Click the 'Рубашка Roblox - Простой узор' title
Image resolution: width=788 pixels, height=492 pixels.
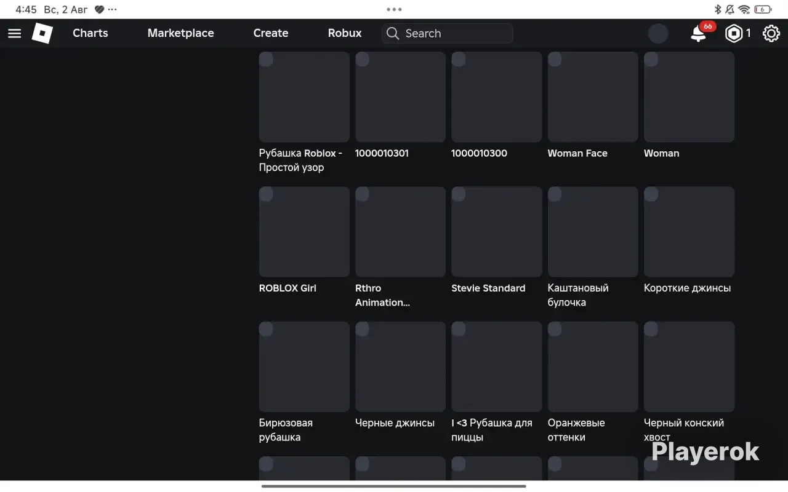coord(300,161)
